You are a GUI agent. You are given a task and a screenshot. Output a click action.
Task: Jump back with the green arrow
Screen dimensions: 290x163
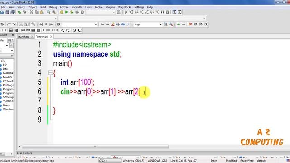[178, 24]
